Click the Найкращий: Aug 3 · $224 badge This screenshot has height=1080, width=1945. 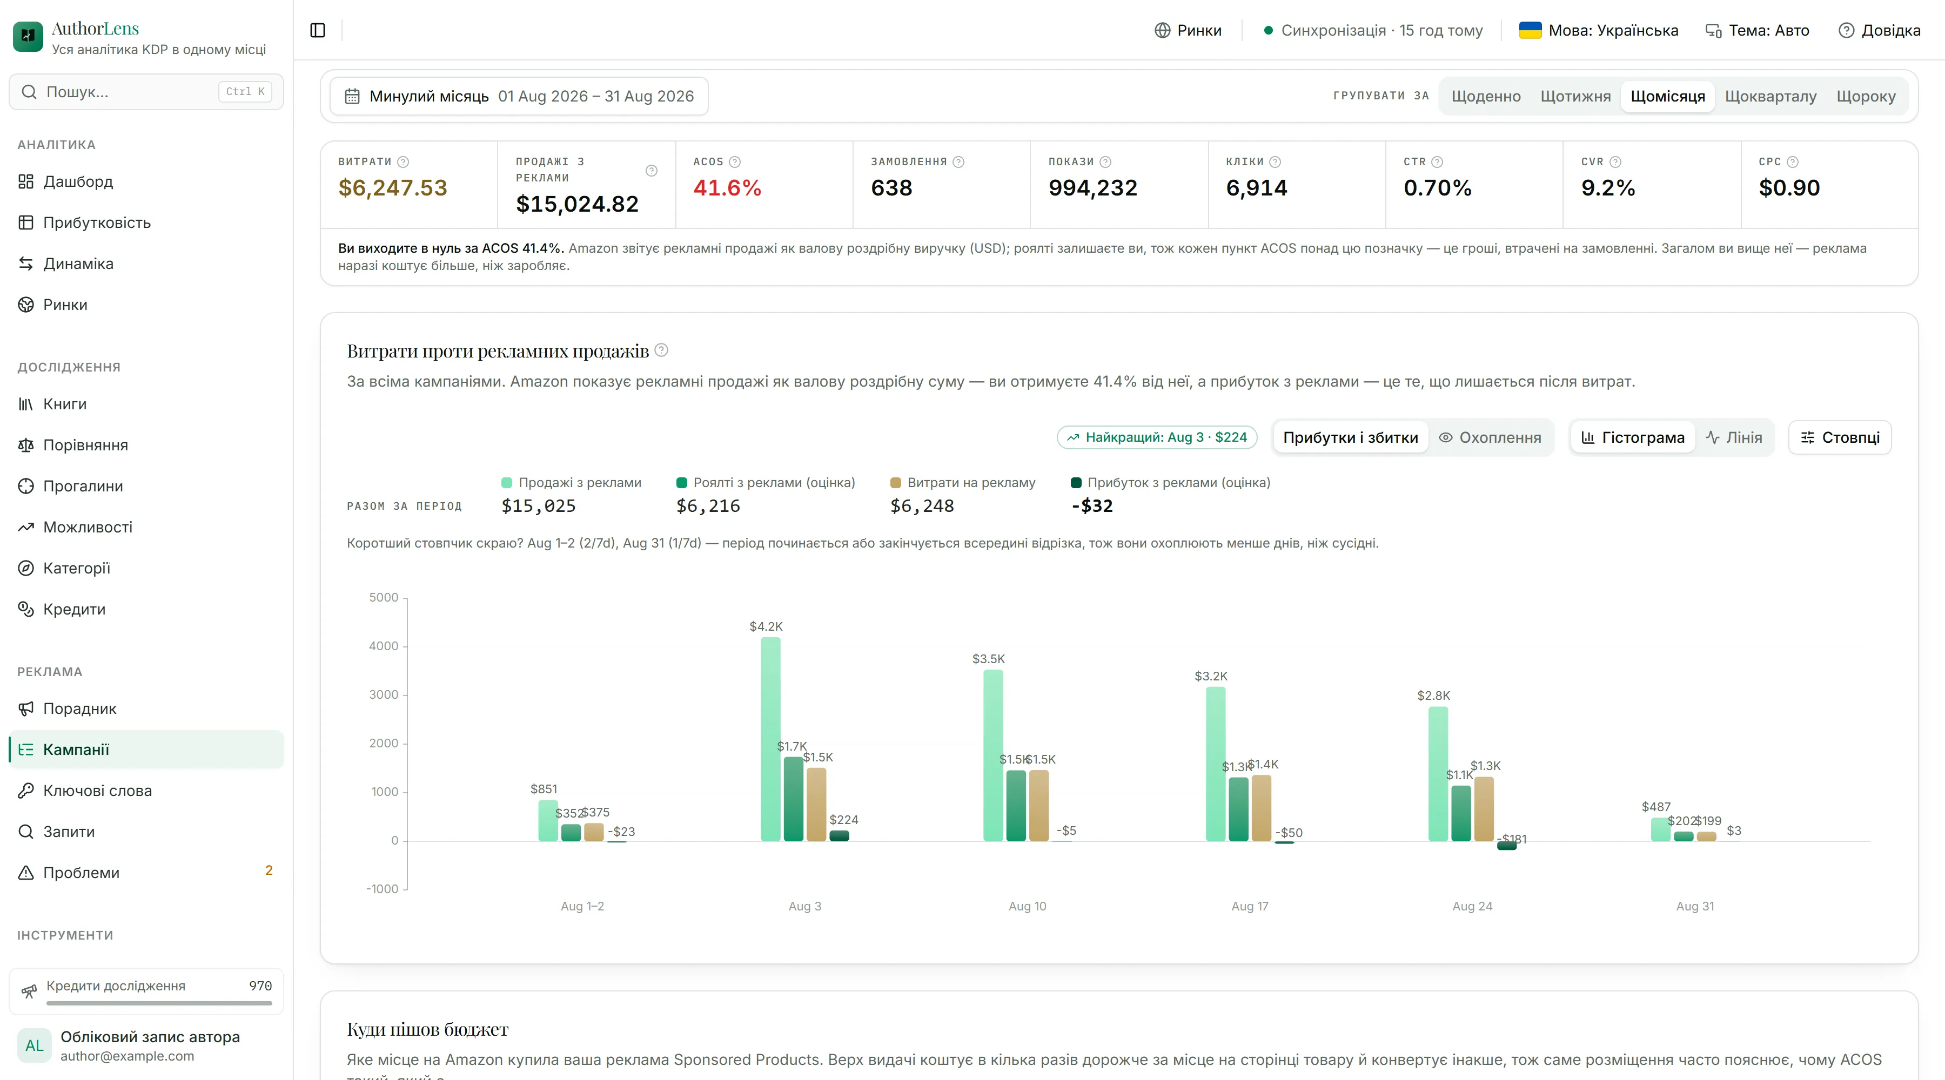pos(1157,437)
